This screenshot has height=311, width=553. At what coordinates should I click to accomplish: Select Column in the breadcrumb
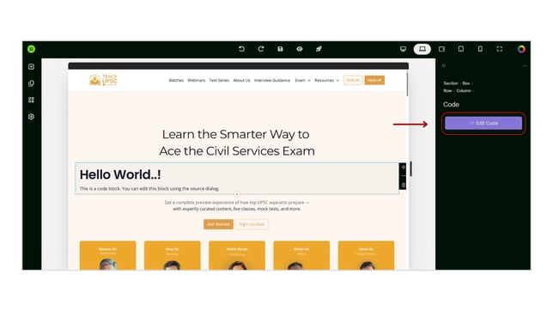(464, 91)
